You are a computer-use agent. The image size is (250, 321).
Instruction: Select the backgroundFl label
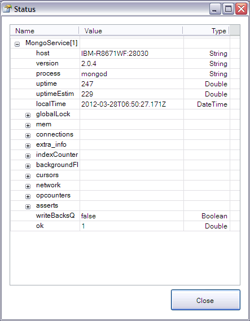[57, 165]
